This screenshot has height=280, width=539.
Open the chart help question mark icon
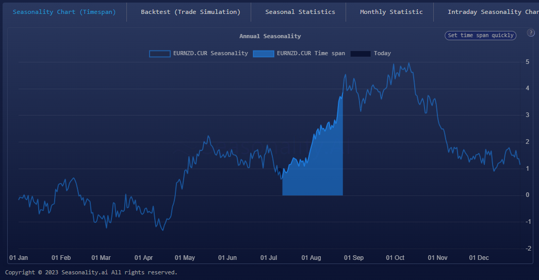click(x=531, y=33)
